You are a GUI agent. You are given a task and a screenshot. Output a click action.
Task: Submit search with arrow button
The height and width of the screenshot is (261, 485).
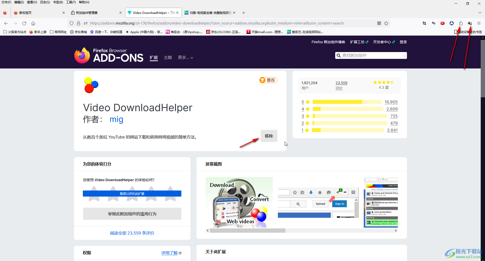coord(404,55)
